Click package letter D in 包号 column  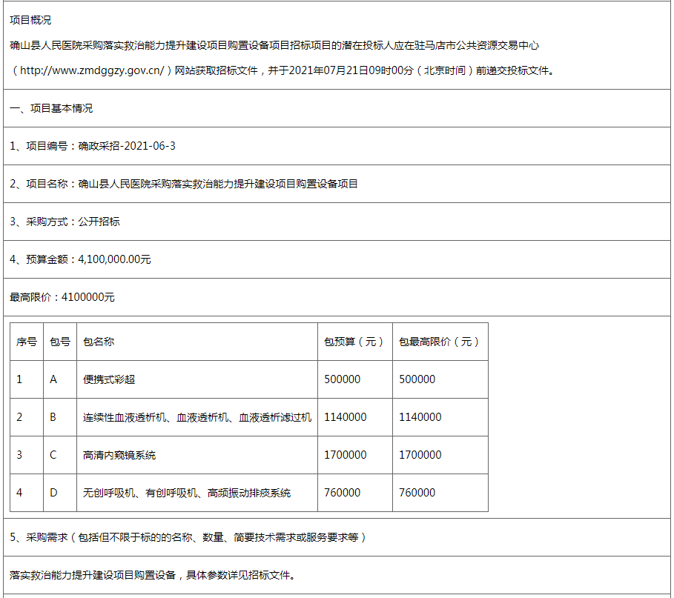[x=53, y=493]
